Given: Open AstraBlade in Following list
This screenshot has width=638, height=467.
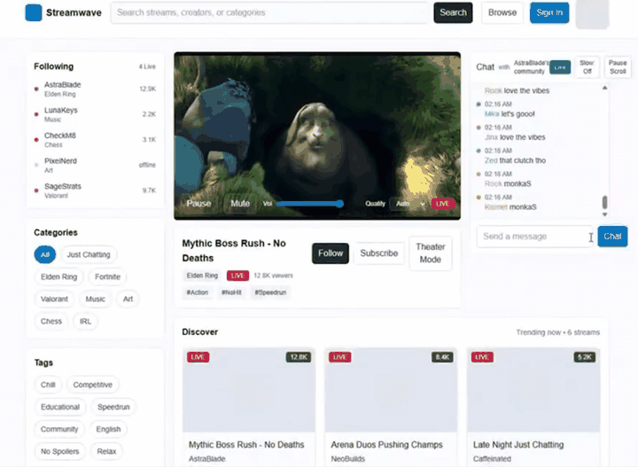Looking at the screenshot, I should click(x=95, y=90).
